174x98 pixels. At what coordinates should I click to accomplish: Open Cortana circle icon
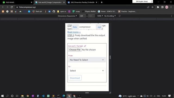click(12, 96)
